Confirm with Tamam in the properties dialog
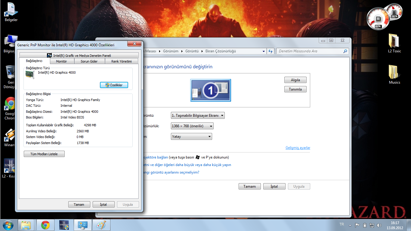The image size is (411, 231). [79, 205]
